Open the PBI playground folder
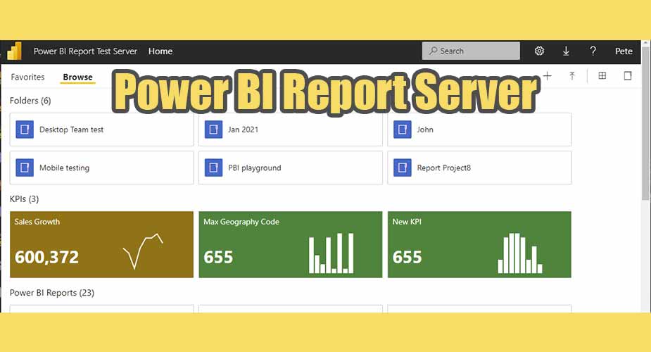 click(291, 168)
